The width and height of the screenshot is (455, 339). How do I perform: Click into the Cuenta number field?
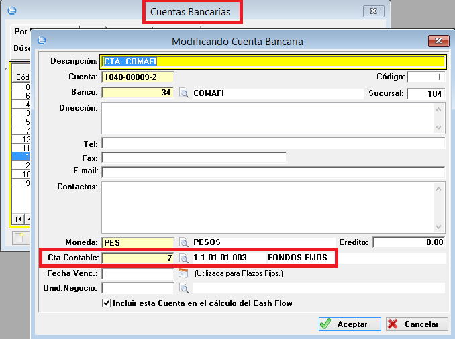tap(137, 77)
